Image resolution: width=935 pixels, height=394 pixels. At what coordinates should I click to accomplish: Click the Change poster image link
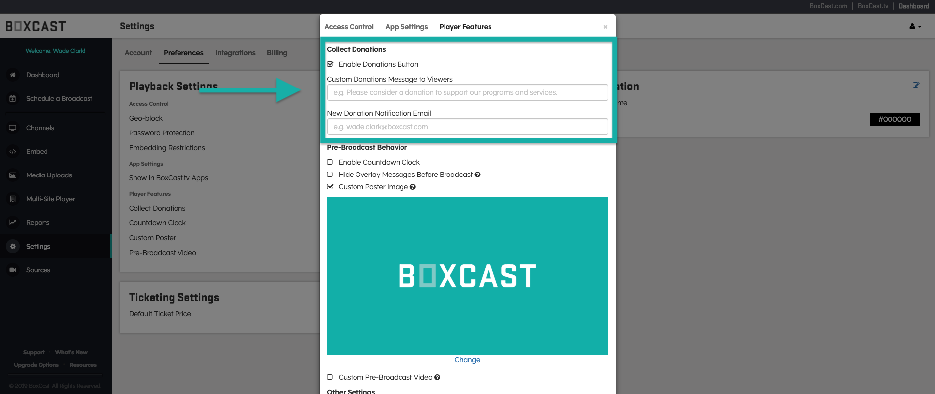coord(467,360)
